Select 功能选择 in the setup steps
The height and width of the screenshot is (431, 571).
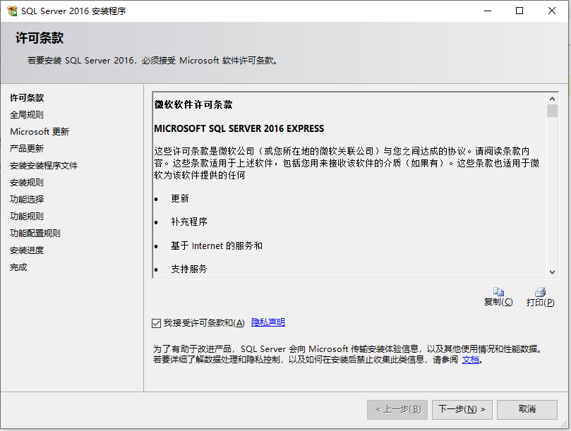[x=27, y=200]
